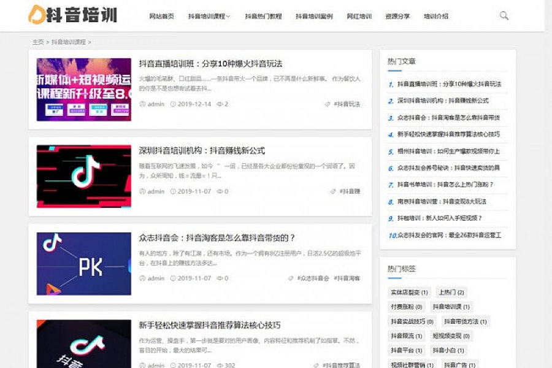The width and height of the screenshot is (552, 368).
Task: Open hot article 5 梧州抖音培训 in sidebar
Action: (448, 151)
